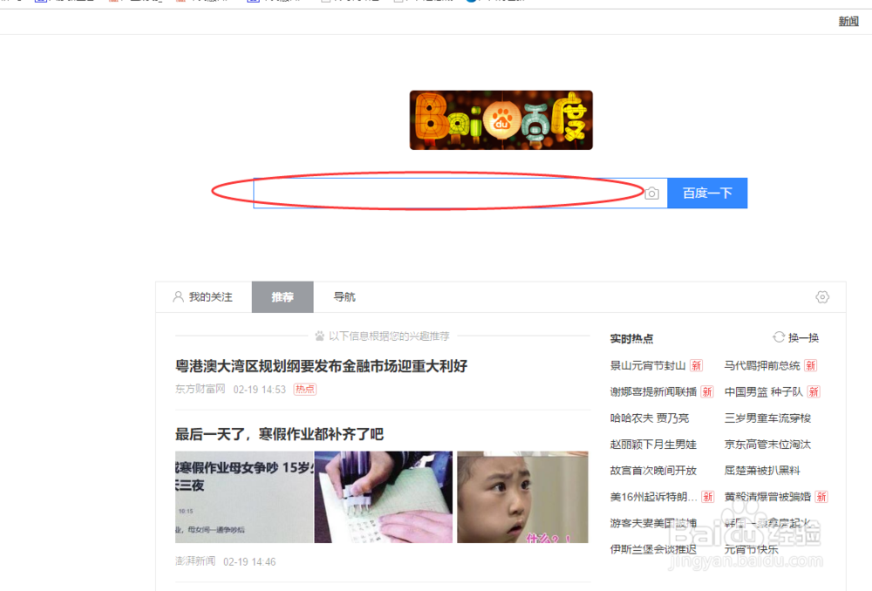The width and height of the screenshot is (872, 591).
Task: Open the stamp-hand news thumbnail
Action: click(383, 497)
